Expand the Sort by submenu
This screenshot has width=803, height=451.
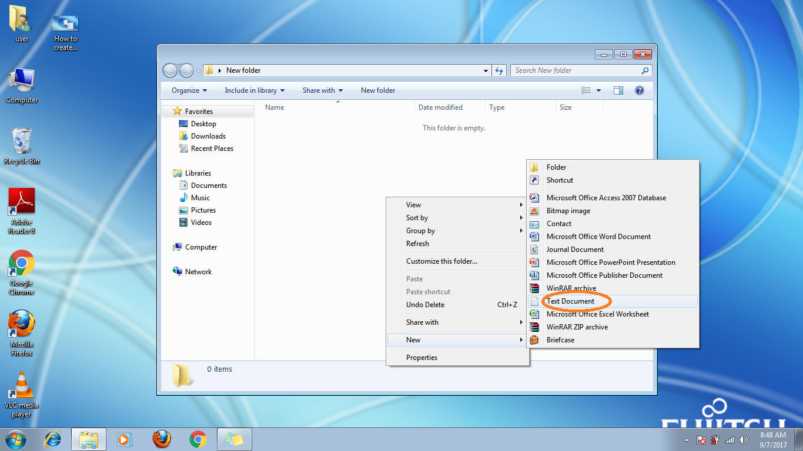pos(457,218)
